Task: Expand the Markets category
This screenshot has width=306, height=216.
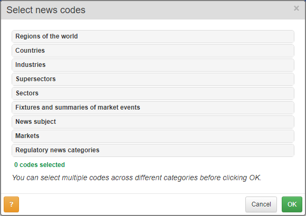Action: coord(153,136)
